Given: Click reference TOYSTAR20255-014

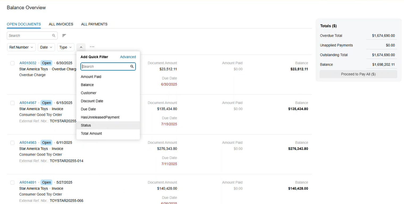Looking at the screenshot, I should tap(66, 161).
